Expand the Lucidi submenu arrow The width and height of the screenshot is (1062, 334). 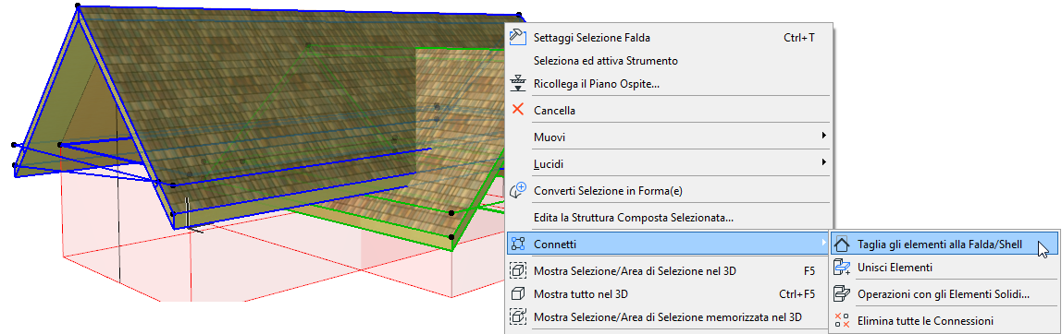click(824, 162)
